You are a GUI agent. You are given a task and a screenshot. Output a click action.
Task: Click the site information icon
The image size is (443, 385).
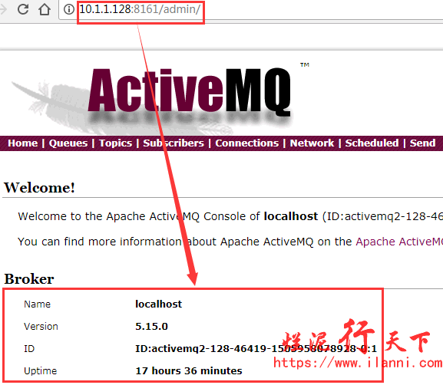[68, 9]
